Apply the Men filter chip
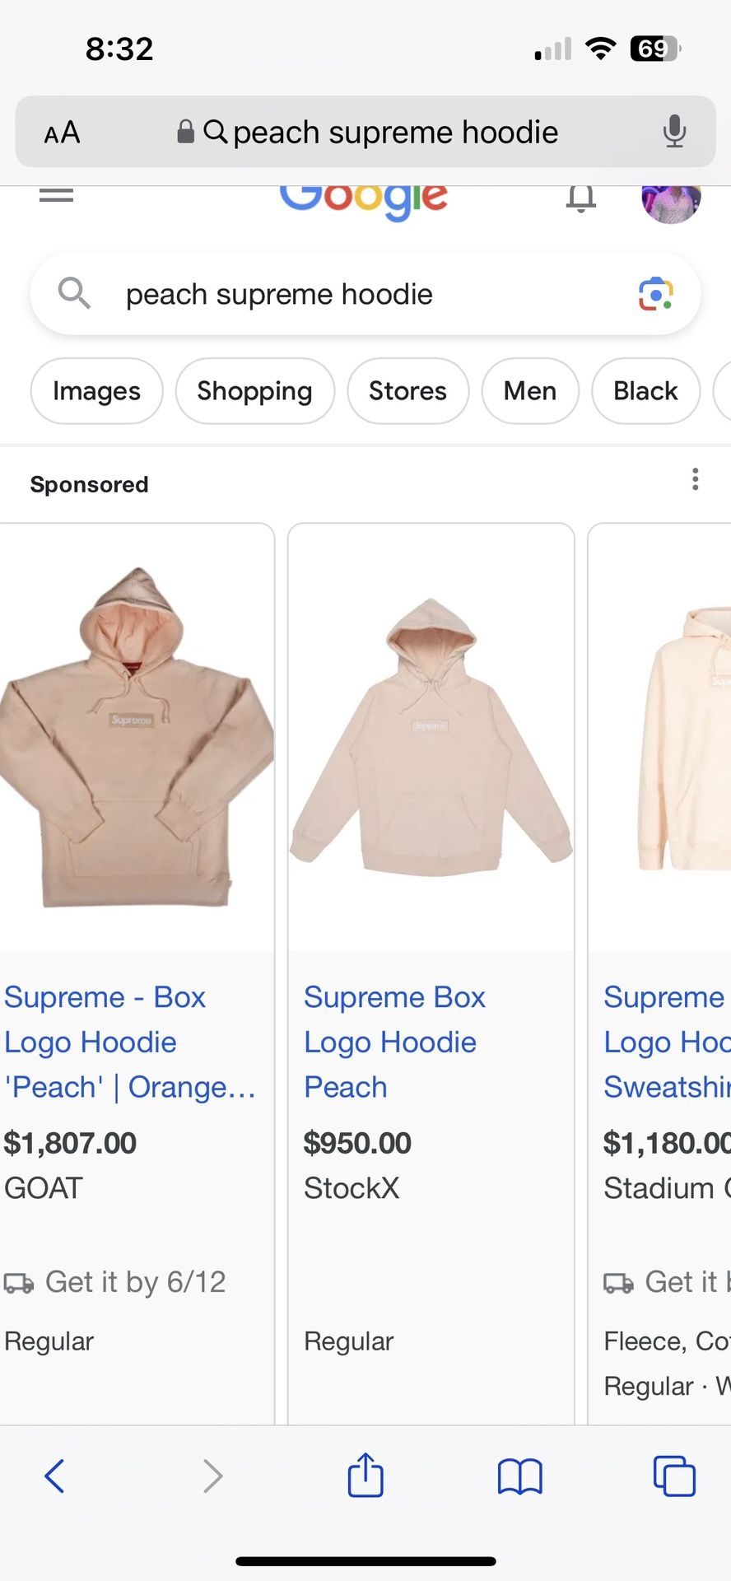The image size is (731, 1581). [x=530, y=391]
